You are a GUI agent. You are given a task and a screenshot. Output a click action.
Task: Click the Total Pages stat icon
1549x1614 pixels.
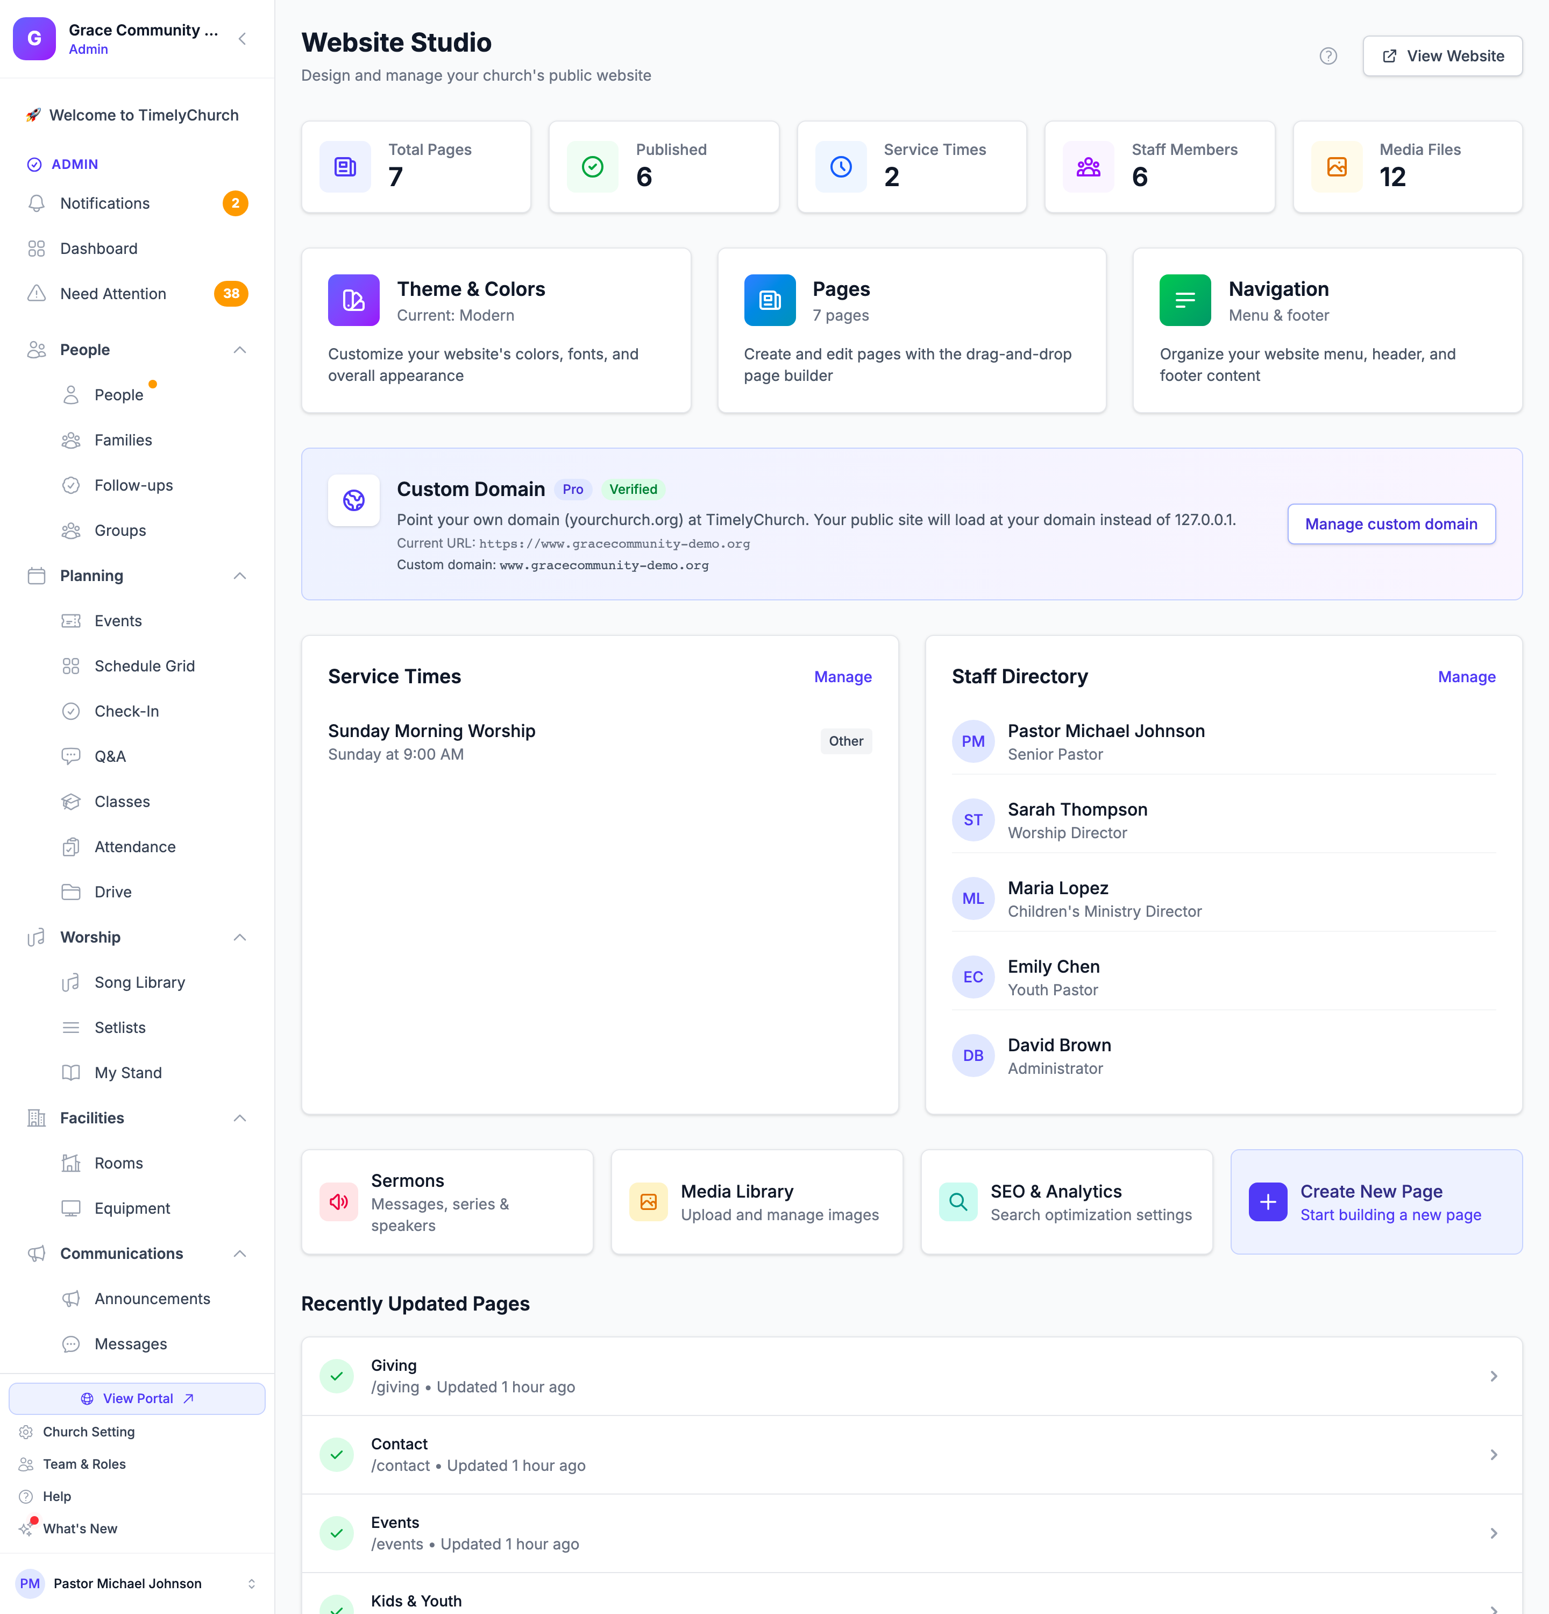345,167
